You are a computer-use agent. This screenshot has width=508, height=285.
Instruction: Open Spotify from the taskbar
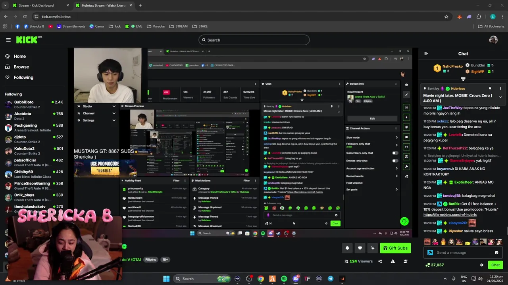tap(284, 279)
